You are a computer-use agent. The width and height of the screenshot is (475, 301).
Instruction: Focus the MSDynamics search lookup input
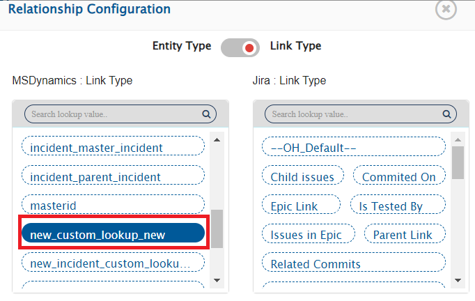(111, 114)
